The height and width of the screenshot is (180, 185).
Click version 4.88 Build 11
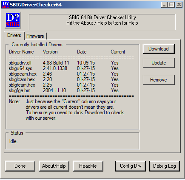56,63
